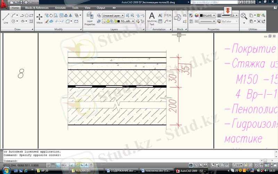Activate the Move tool
Viewport: 278px width, 174px height.
[39, 17]
